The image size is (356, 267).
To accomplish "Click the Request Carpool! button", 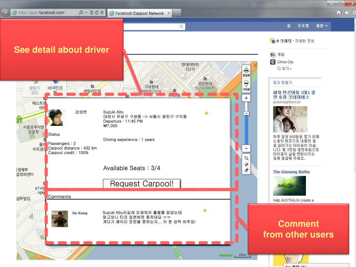I will click(142, 184).
